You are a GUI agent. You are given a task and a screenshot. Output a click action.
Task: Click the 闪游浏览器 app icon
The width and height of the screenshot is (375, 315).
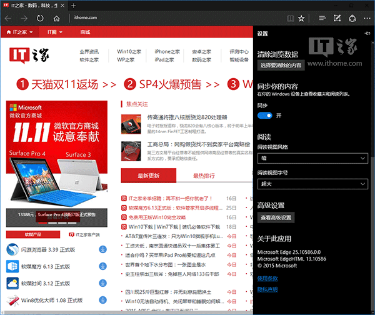pos(12,249)
